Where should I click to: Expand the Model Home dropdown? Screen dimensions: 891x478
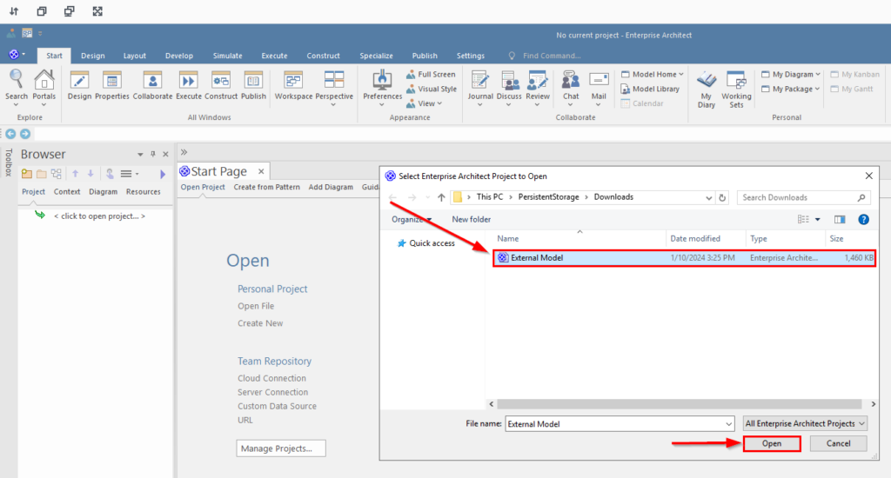(653, 75)
